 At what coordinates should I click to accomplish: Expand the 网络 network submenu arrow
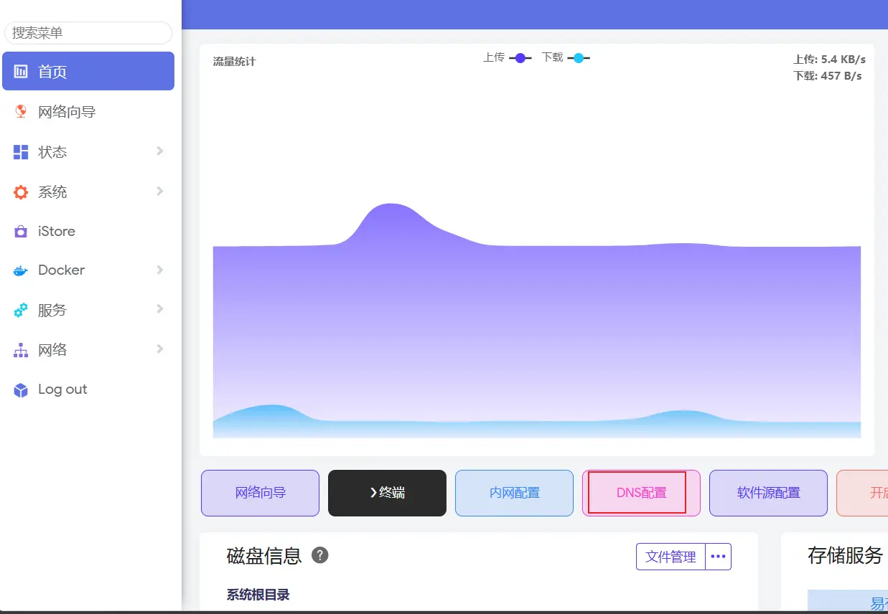coord(160,349)
